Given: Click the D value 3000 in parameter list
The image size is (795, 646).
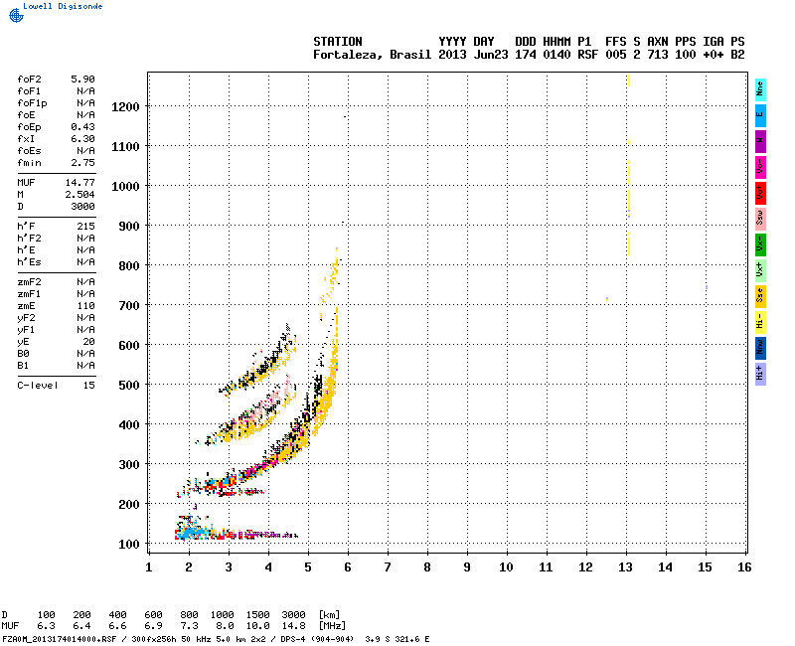Looking at the screenshot, I should pyautogui.click(x=82, y=207).
